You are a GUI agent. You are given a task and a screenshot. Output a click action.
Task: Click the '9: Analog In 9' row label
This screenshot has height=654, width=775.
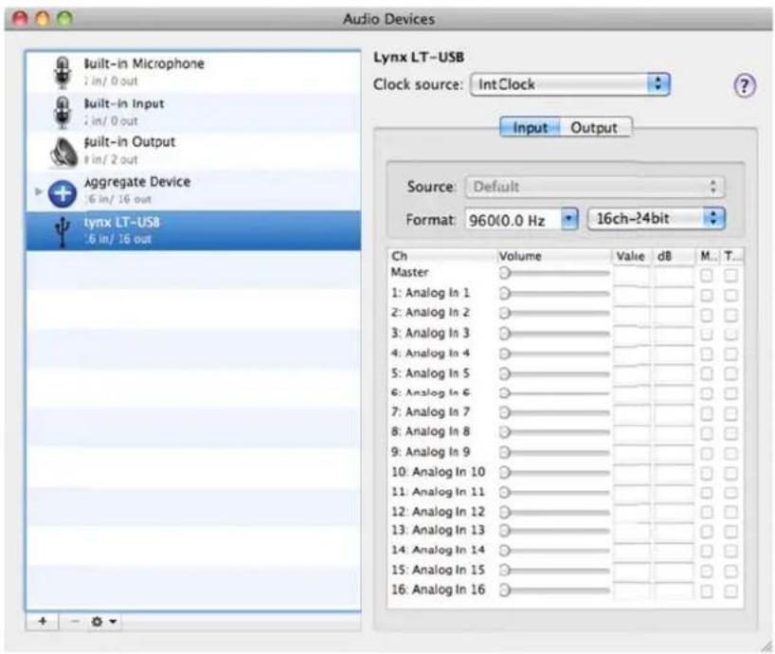pos(430,452)
